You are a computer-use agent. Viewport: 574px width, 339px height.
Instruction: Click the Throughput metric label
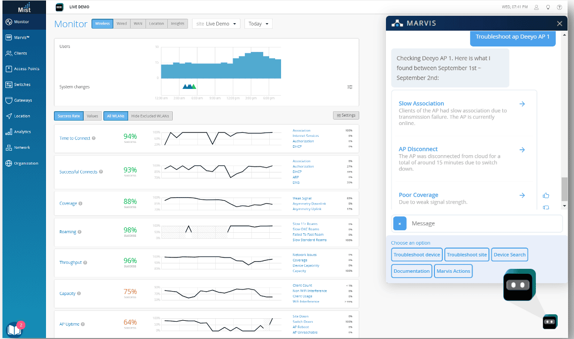click(71, 262)
